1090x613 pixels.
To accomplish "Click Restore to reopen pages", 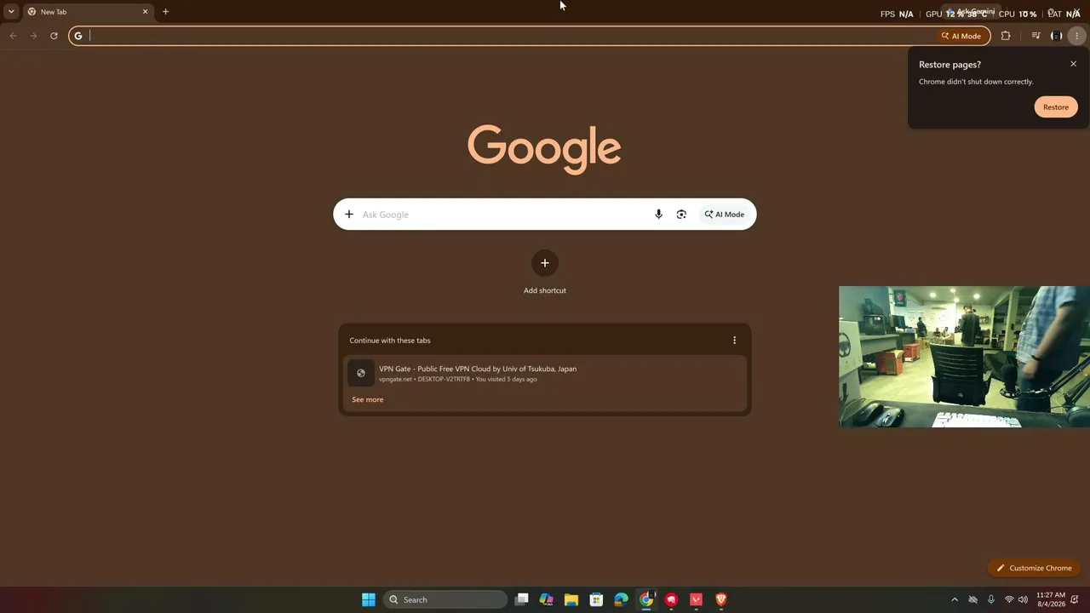I will coord(1056,107).
